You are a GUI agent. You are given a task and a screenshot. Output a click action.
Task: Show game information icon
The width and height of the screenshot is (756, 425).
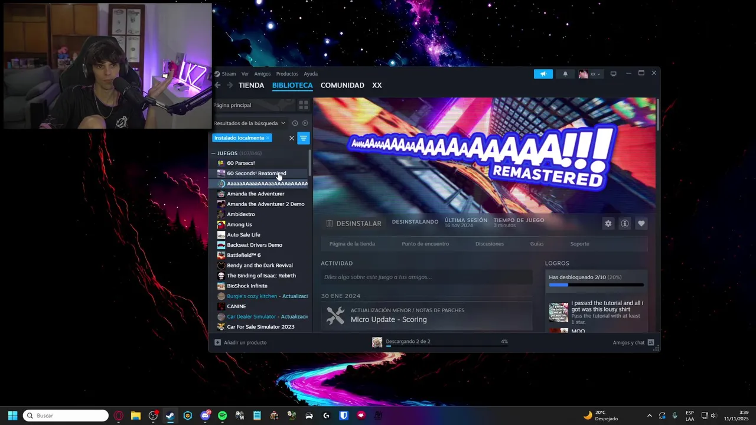[x=625, y=224]
